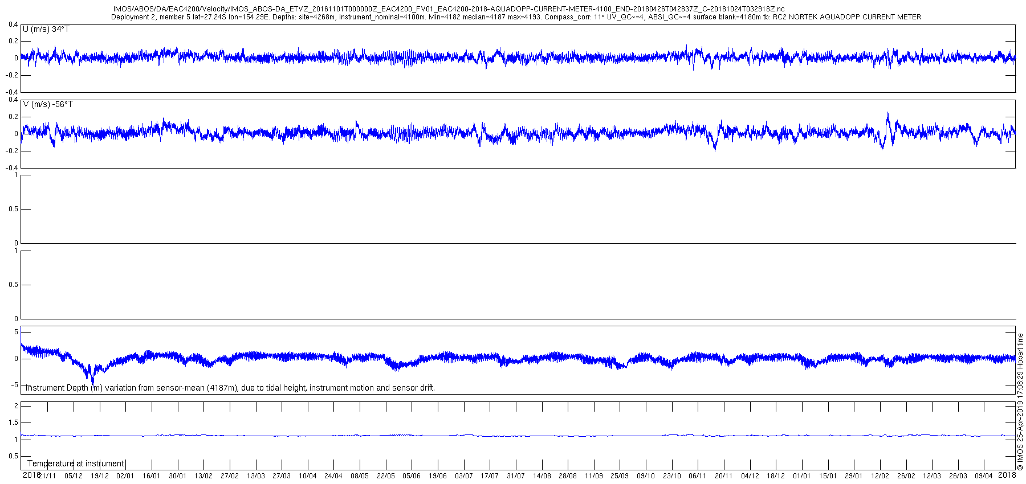This screenshot has width=1026, height=484.
Task: Click the '2' tick on temperature axis
Action: tap(17, 406)
